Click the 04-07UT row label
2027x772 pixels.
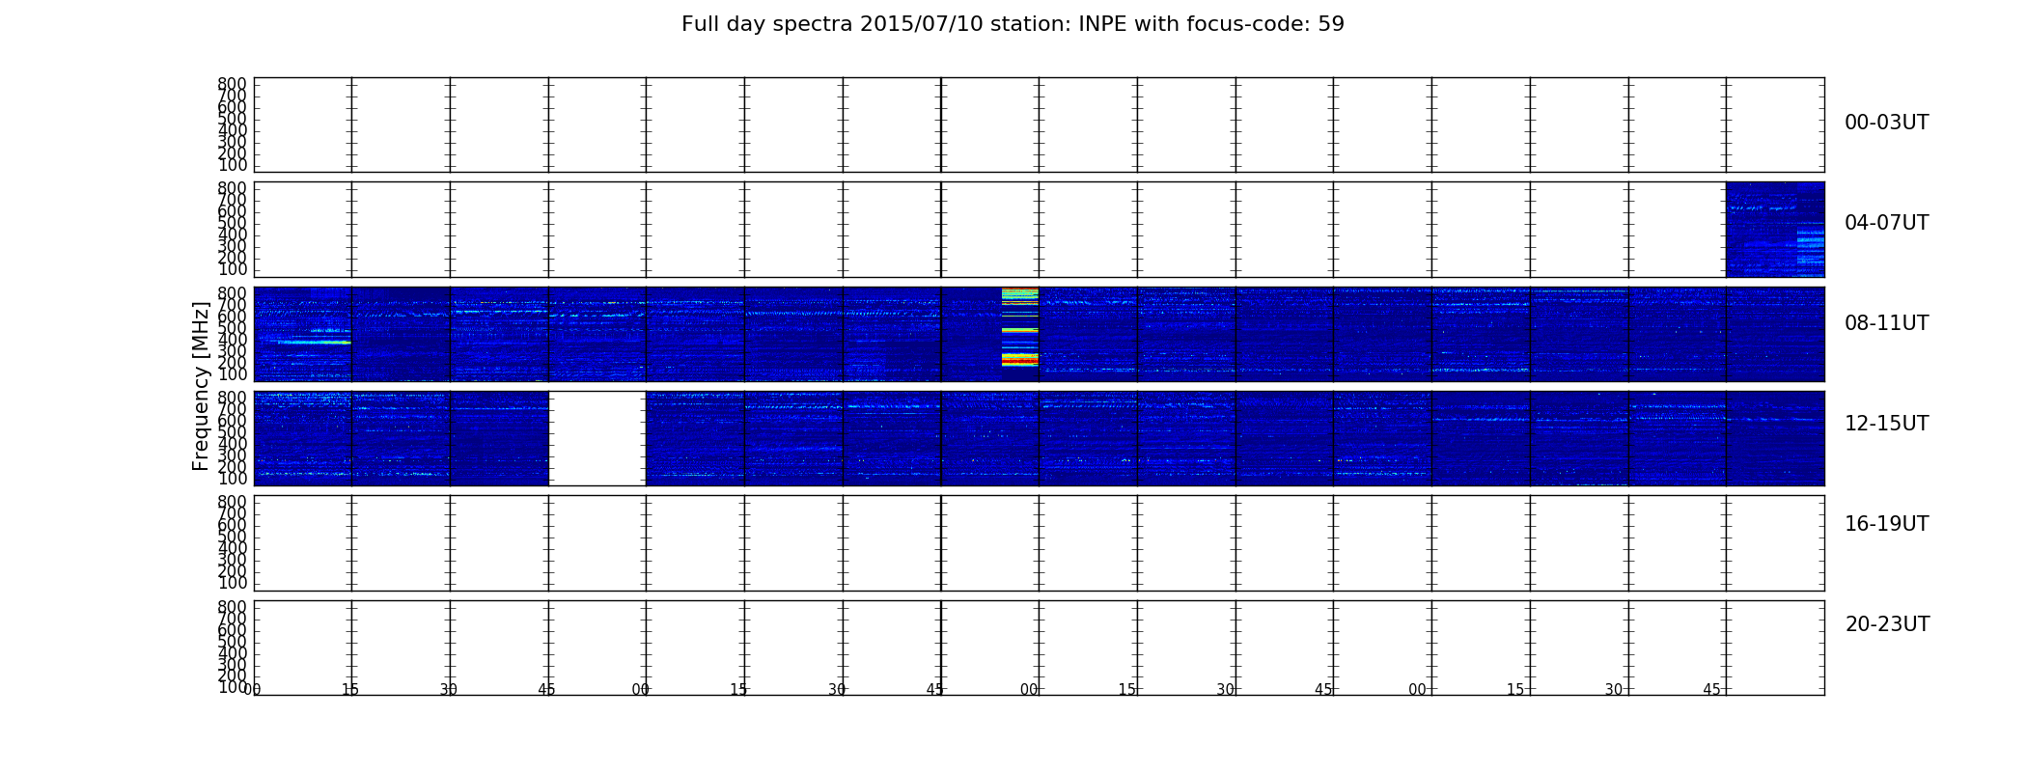point(1886,223)
